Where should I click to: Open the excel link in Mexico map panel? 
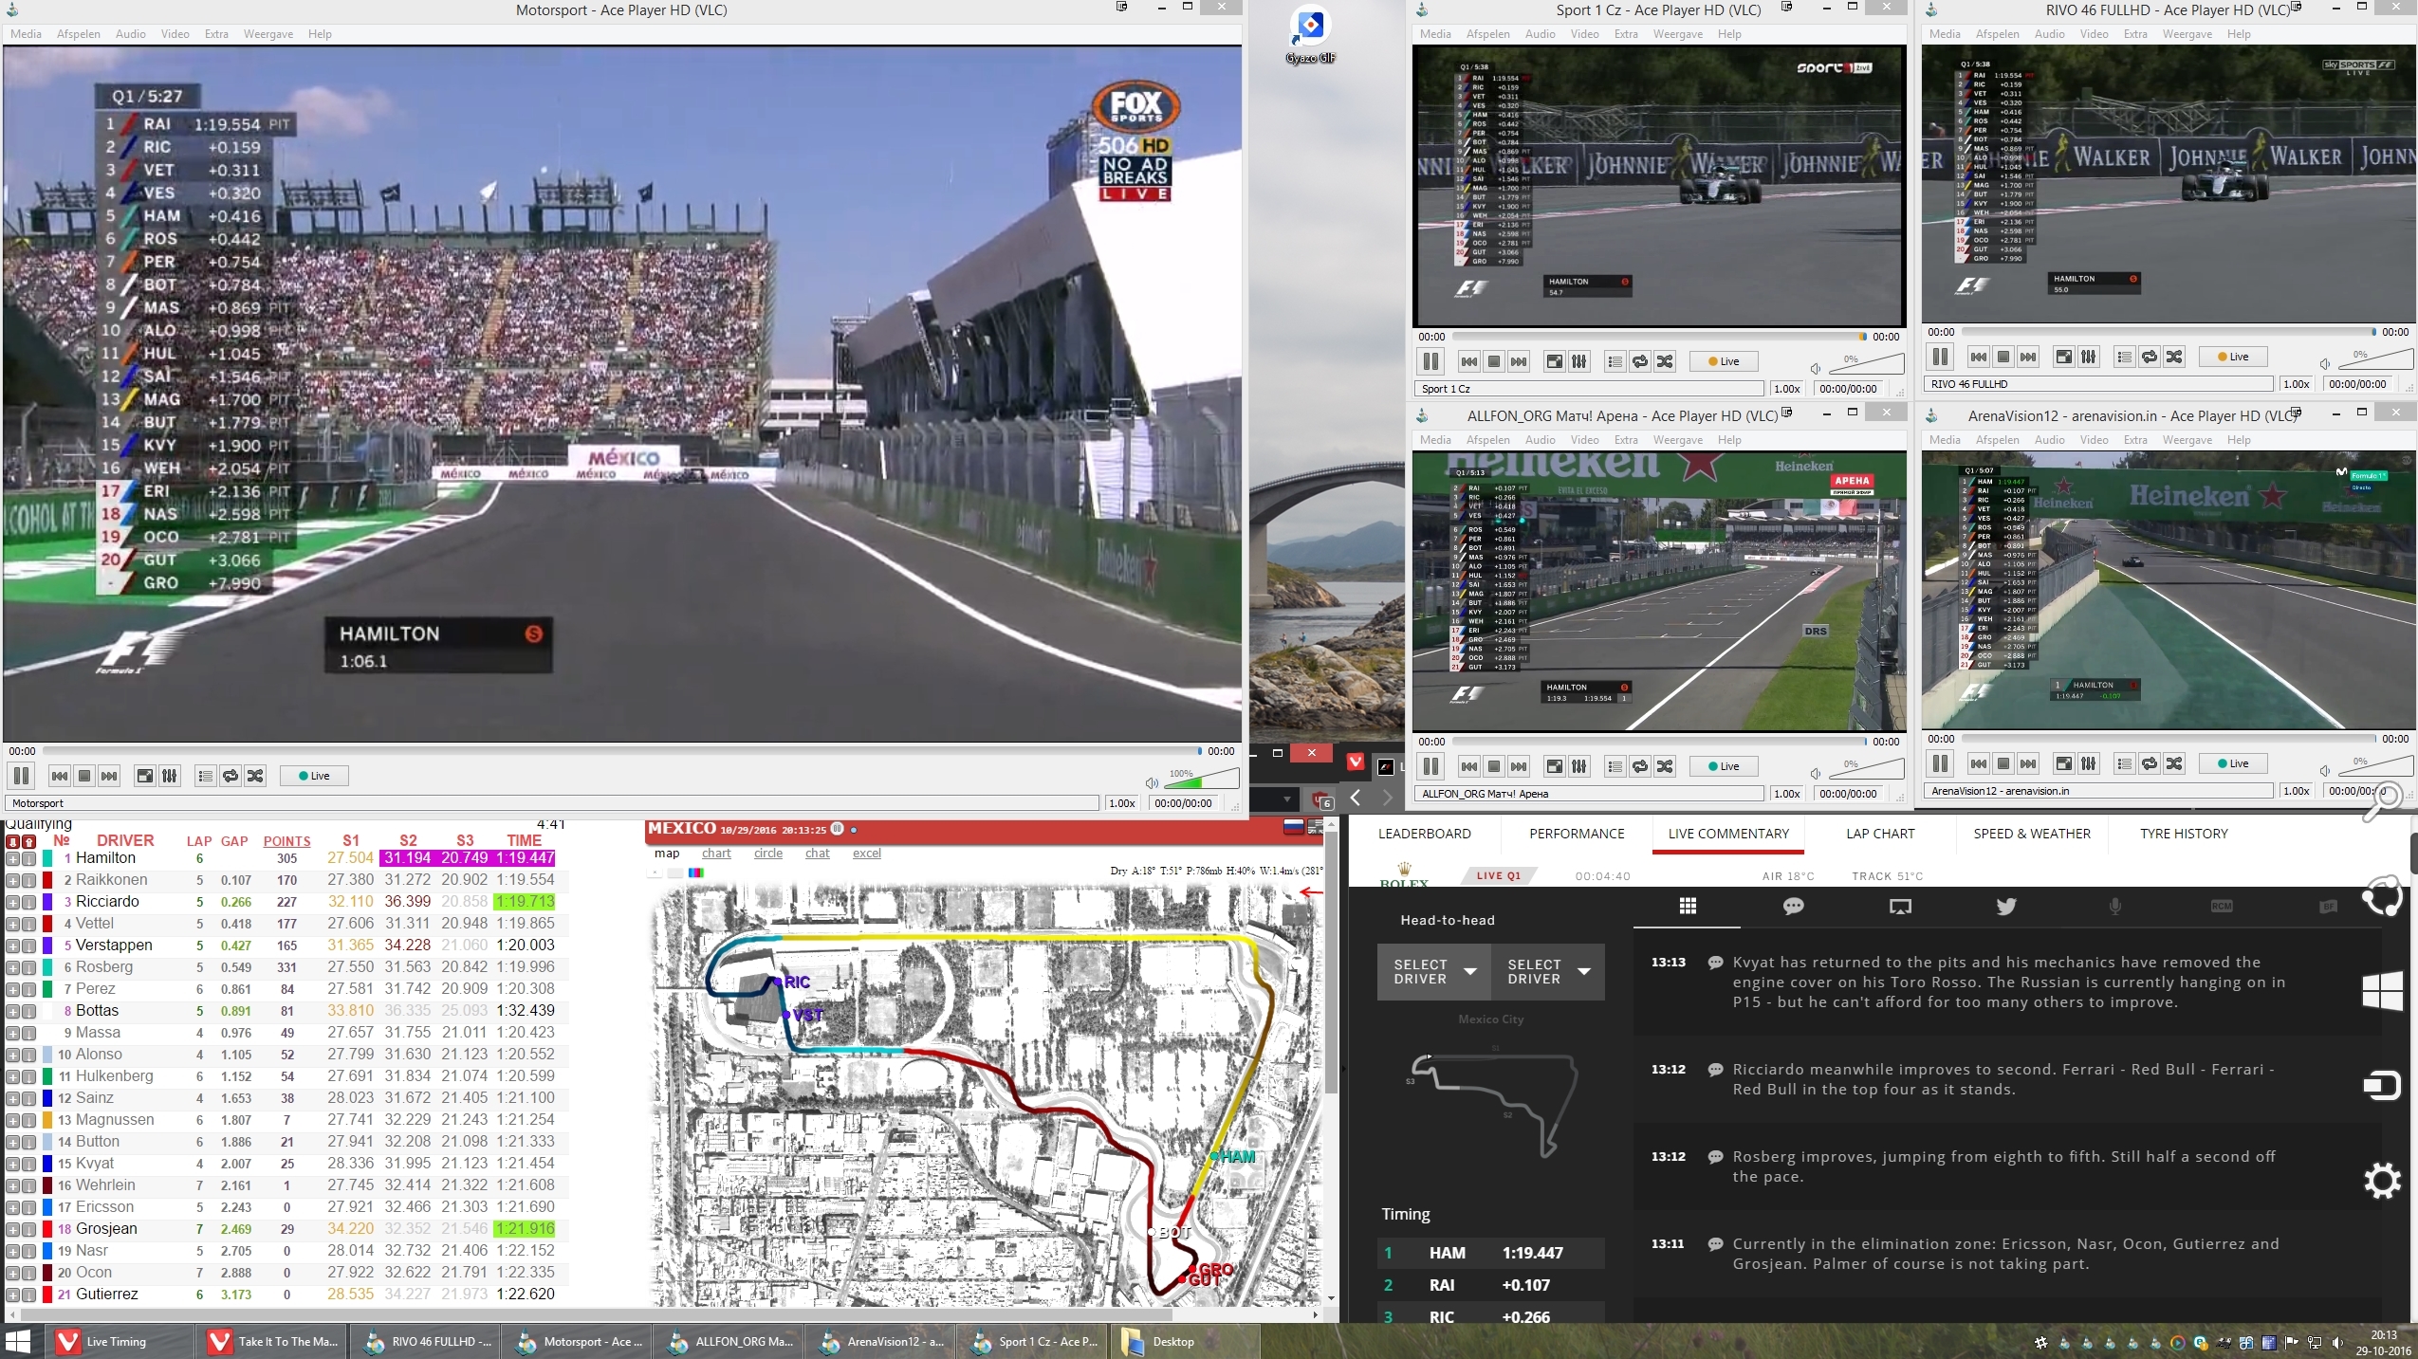pos(867,854)
